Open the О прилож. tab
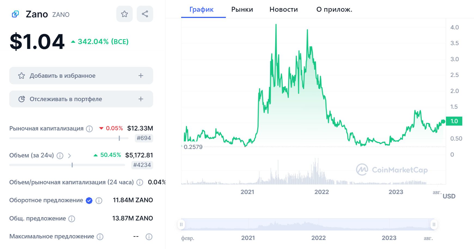This screenshot has width=474, height=249. [x=334, y=10]
